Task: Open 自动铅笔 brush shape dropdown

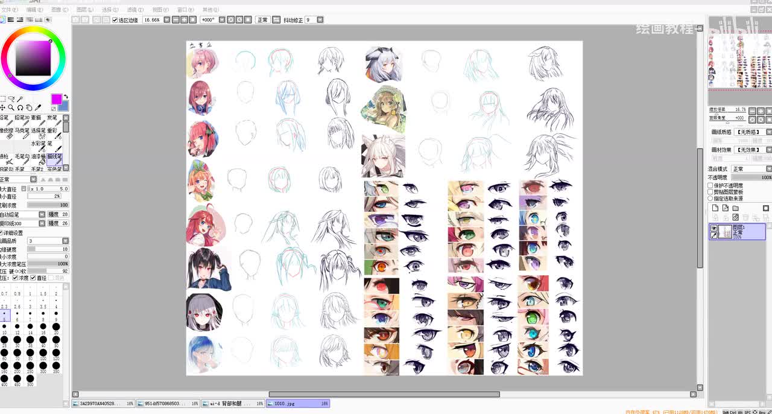Action: pos(42,215)
